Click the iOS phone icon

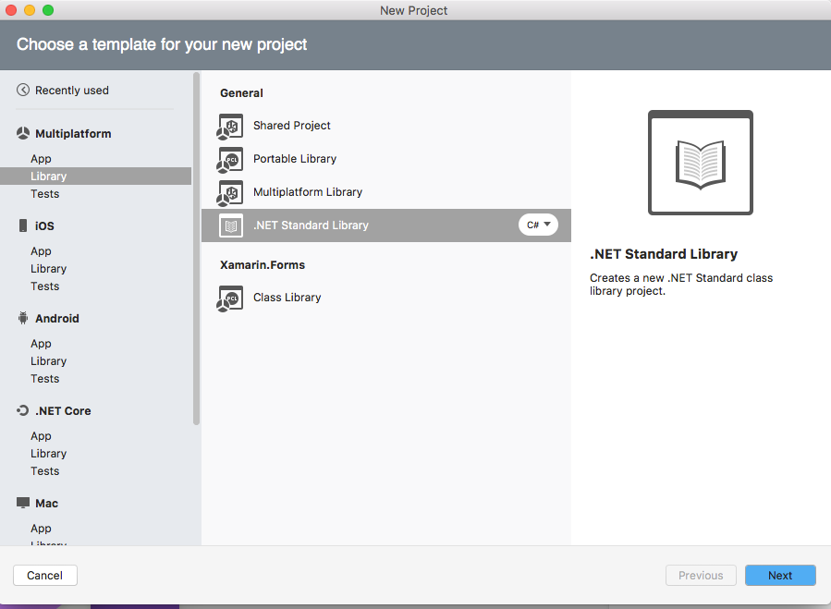pos(23,225)
